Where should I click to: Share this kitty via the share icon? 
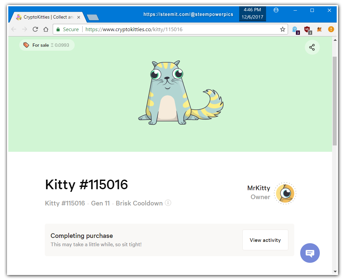tap(312, 47)
